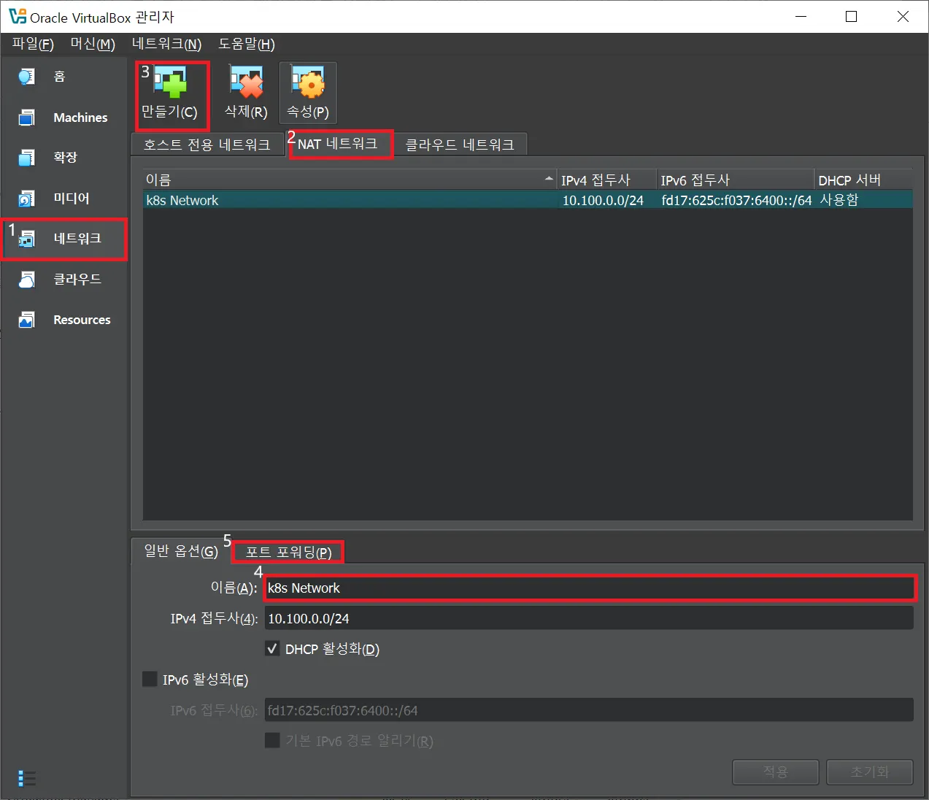Image resolution: width=929 pixels, height=800 pixels.
Task: Click the VirtualBox logo in title bar
Action: (18, 16)
